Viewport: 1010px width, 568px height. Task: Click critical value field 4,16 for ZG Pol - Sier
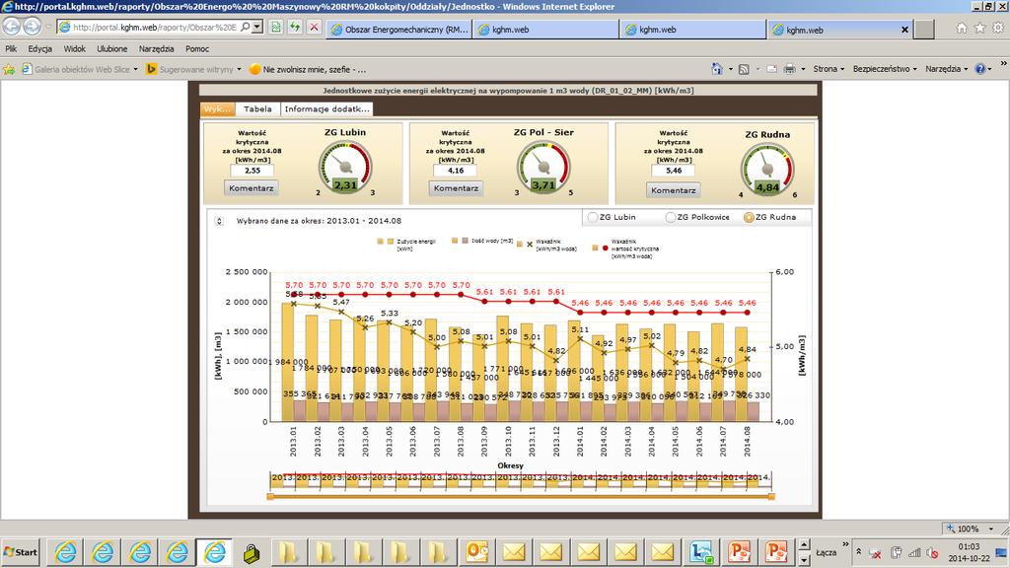[x=456, y=171]
